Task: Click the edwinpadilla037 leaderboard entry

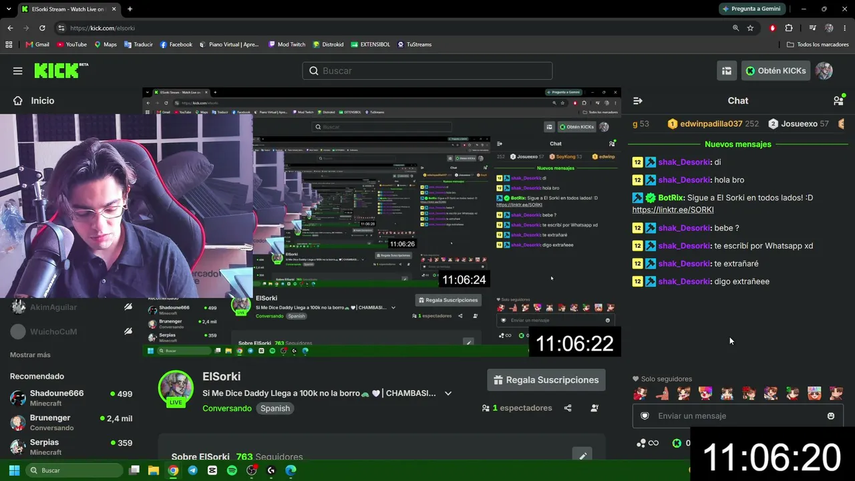Action: coord(713,124)
